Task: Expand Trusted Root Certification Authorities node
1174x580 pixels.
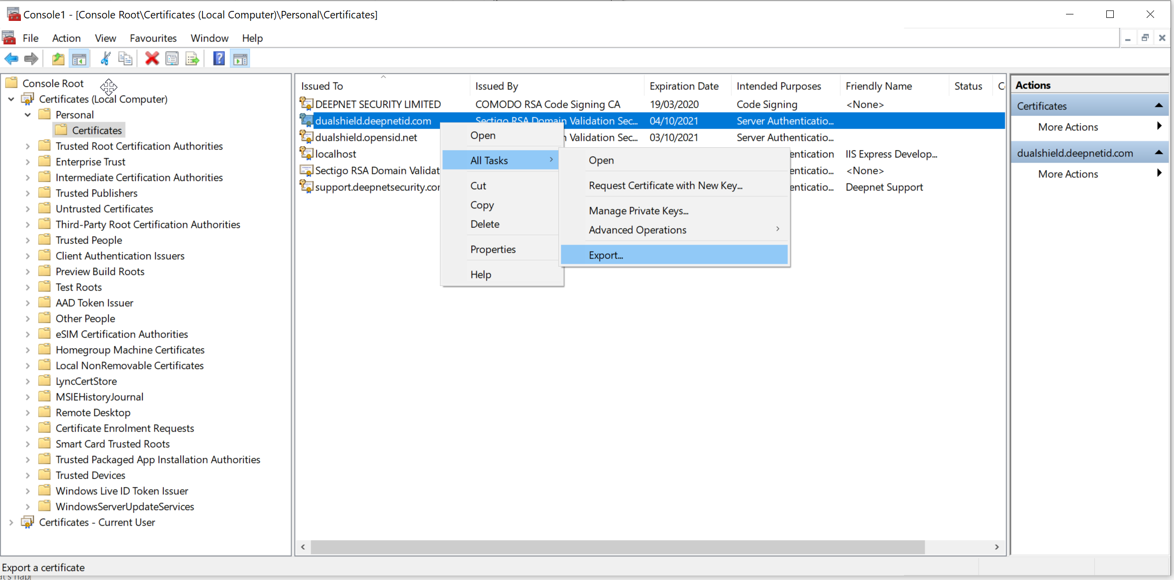Action: [28, 146]
